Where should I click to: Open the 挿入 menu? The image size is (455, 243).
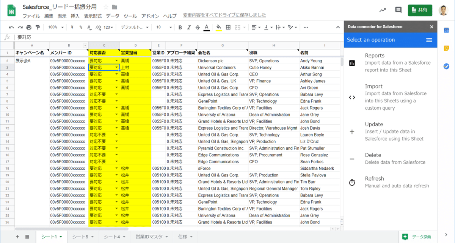(x=75, y=16)
